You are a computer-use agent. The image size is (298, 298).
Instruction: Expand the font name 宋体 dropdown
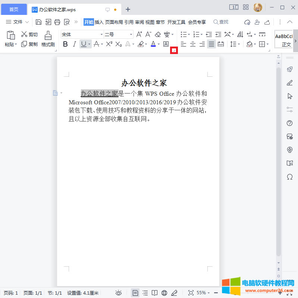(x=100, y=35)
